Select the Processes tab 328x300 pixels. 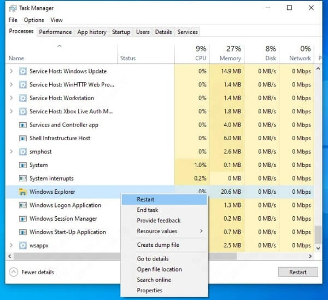[21, 31]
